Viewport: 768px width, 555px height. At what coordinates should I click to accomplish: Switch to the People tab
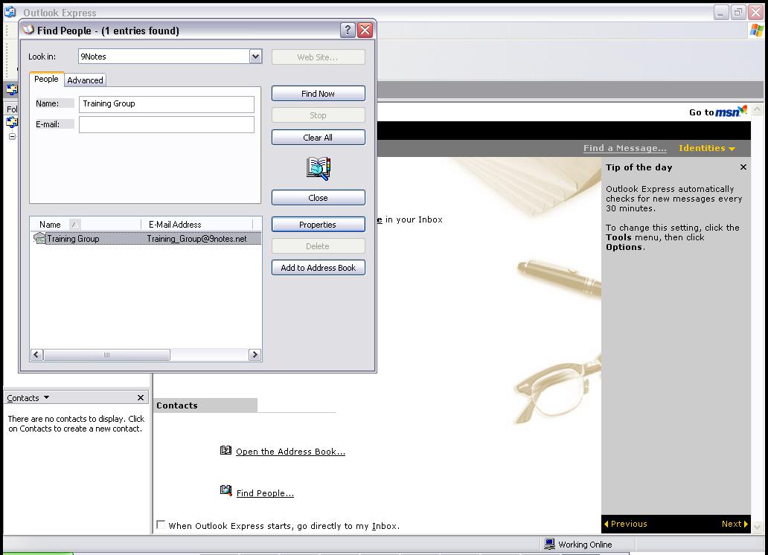click(x=46, y=79)
